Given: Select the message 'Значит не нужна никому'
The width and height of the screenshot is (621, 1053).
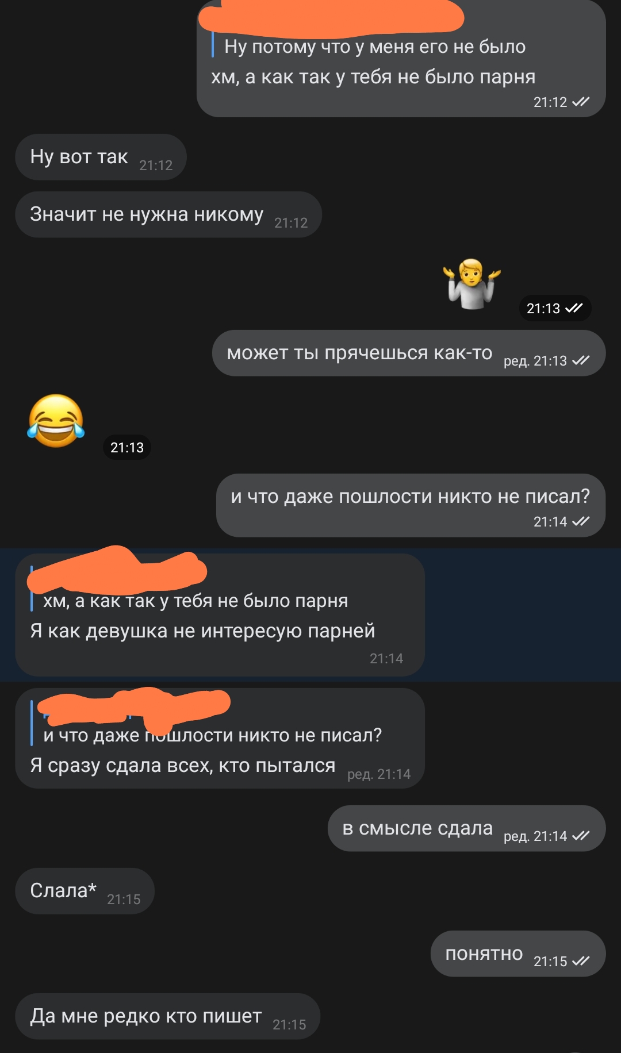Looking at the screenshot, I should pyautogui.click(x=168, y=214).
